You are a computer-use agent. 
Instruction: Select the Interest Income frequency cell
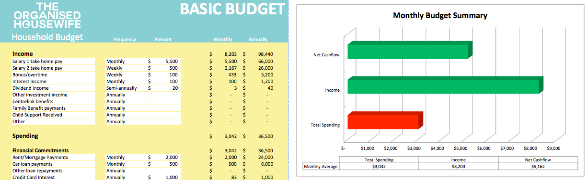[125, 82]
